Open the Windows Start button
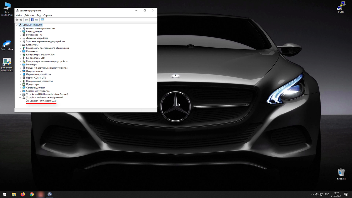352x198 pixels. (4, 194)
